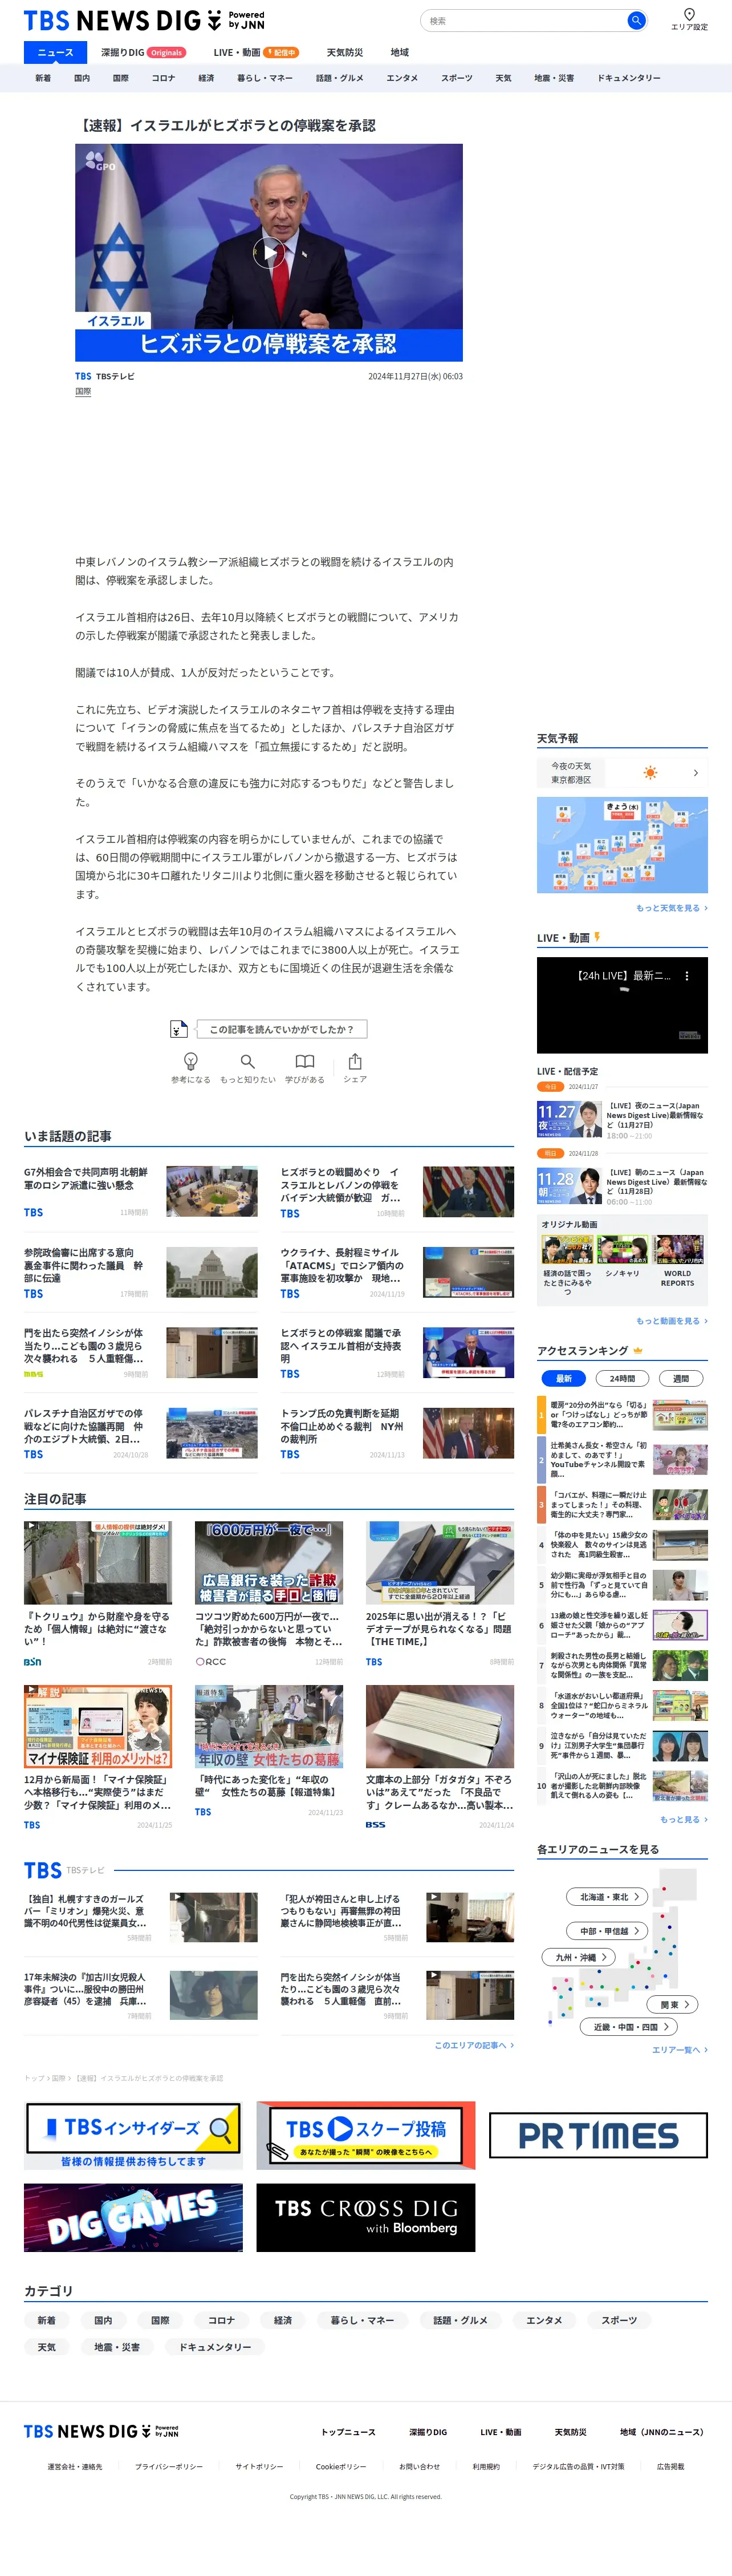Image resolution: width=732 pixels, height=2576 pixels.
Task: Open the 札幌すすきの ガールズバー article
Action: pos(141,1917)
